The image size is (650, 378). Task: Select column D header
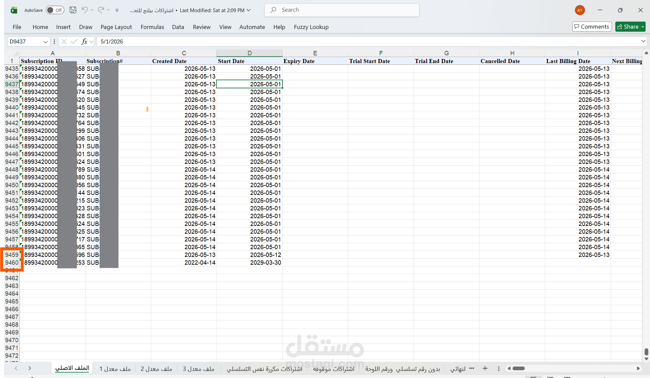(250, 53)
